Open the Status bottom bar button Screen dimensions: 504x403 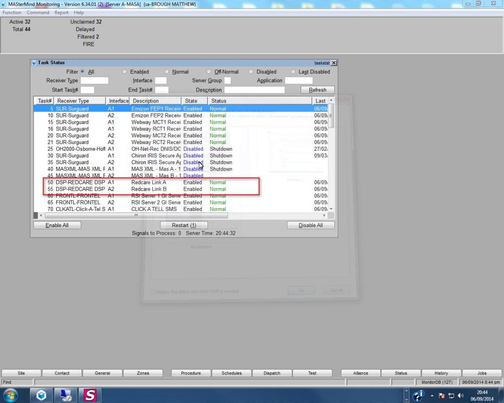point(401,373)
